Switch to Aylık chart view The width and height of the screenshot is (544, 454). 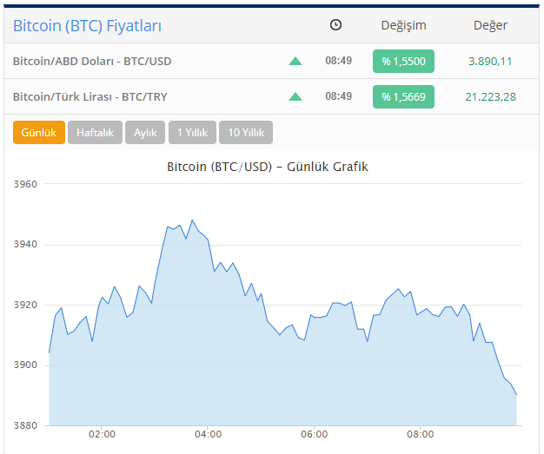[x=145, y=133]
